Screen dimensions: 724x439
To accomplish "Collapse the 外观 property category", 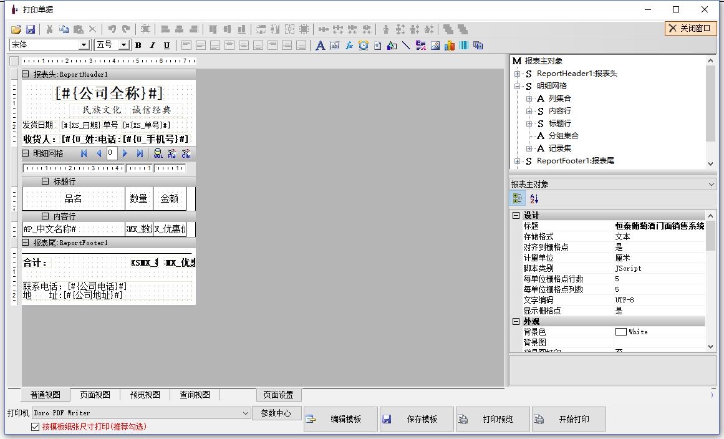I will point(516,321).
